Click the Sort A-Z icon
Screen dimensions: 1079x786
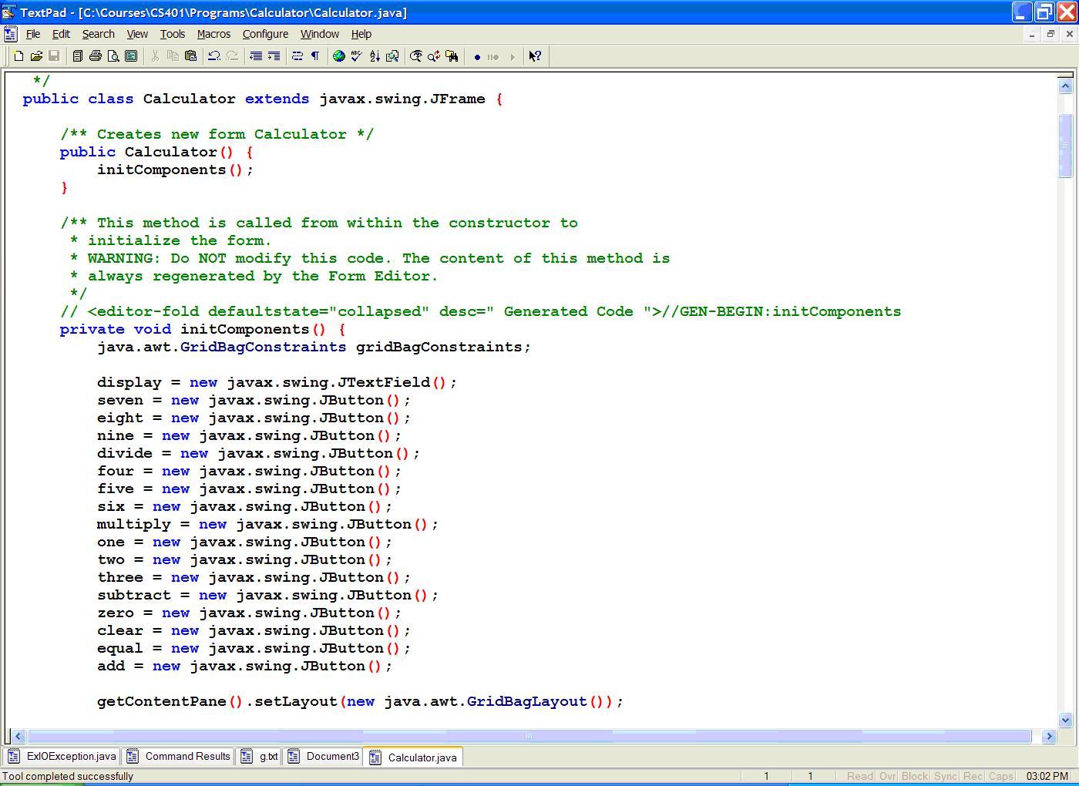[x=375, y=56]
